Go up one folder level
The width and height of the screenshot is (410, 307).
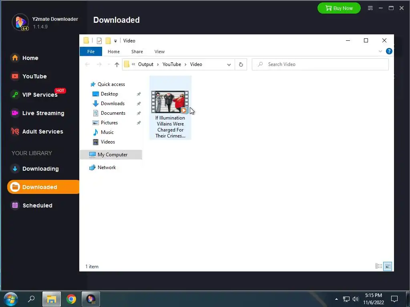(117, 64)
